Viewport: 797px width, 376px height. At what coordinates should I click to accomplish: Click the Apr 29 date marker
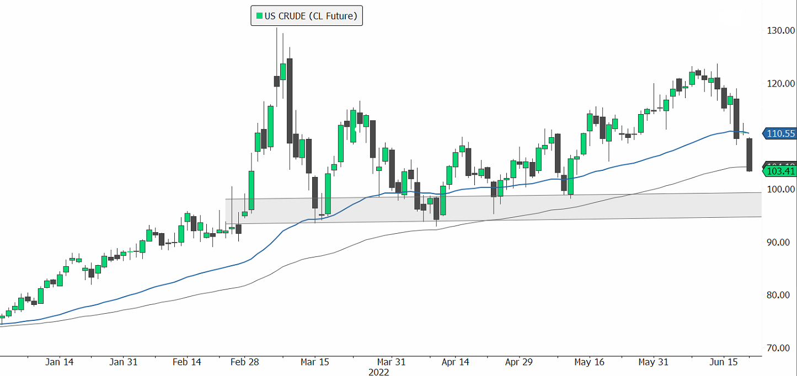[519, 362]
